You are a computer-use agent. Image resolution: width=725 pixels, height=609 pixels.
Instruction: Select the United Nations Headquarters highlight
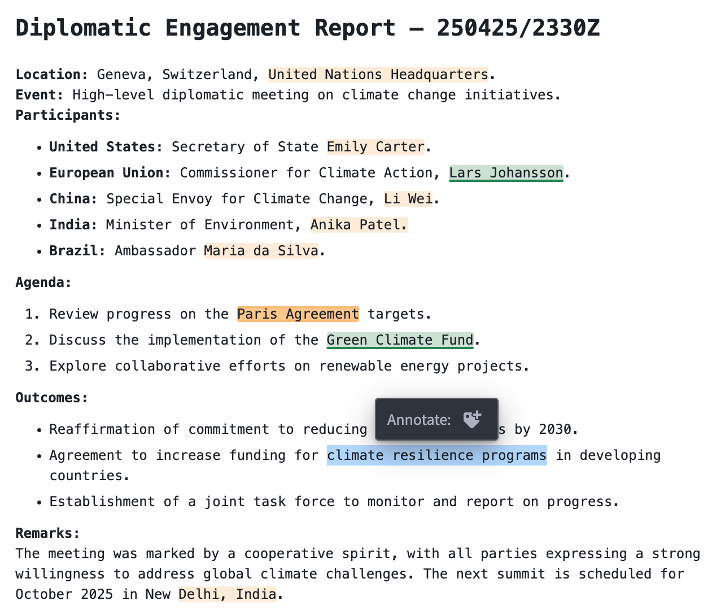[378, 74]
